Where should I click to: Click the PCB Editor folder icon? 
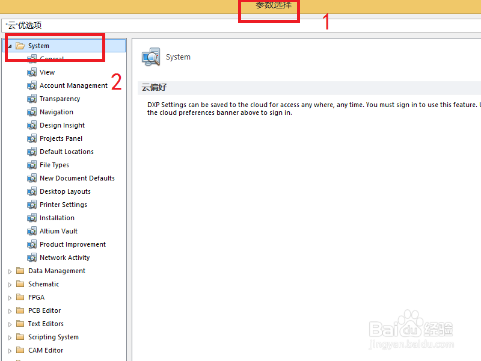pos(20,310)
